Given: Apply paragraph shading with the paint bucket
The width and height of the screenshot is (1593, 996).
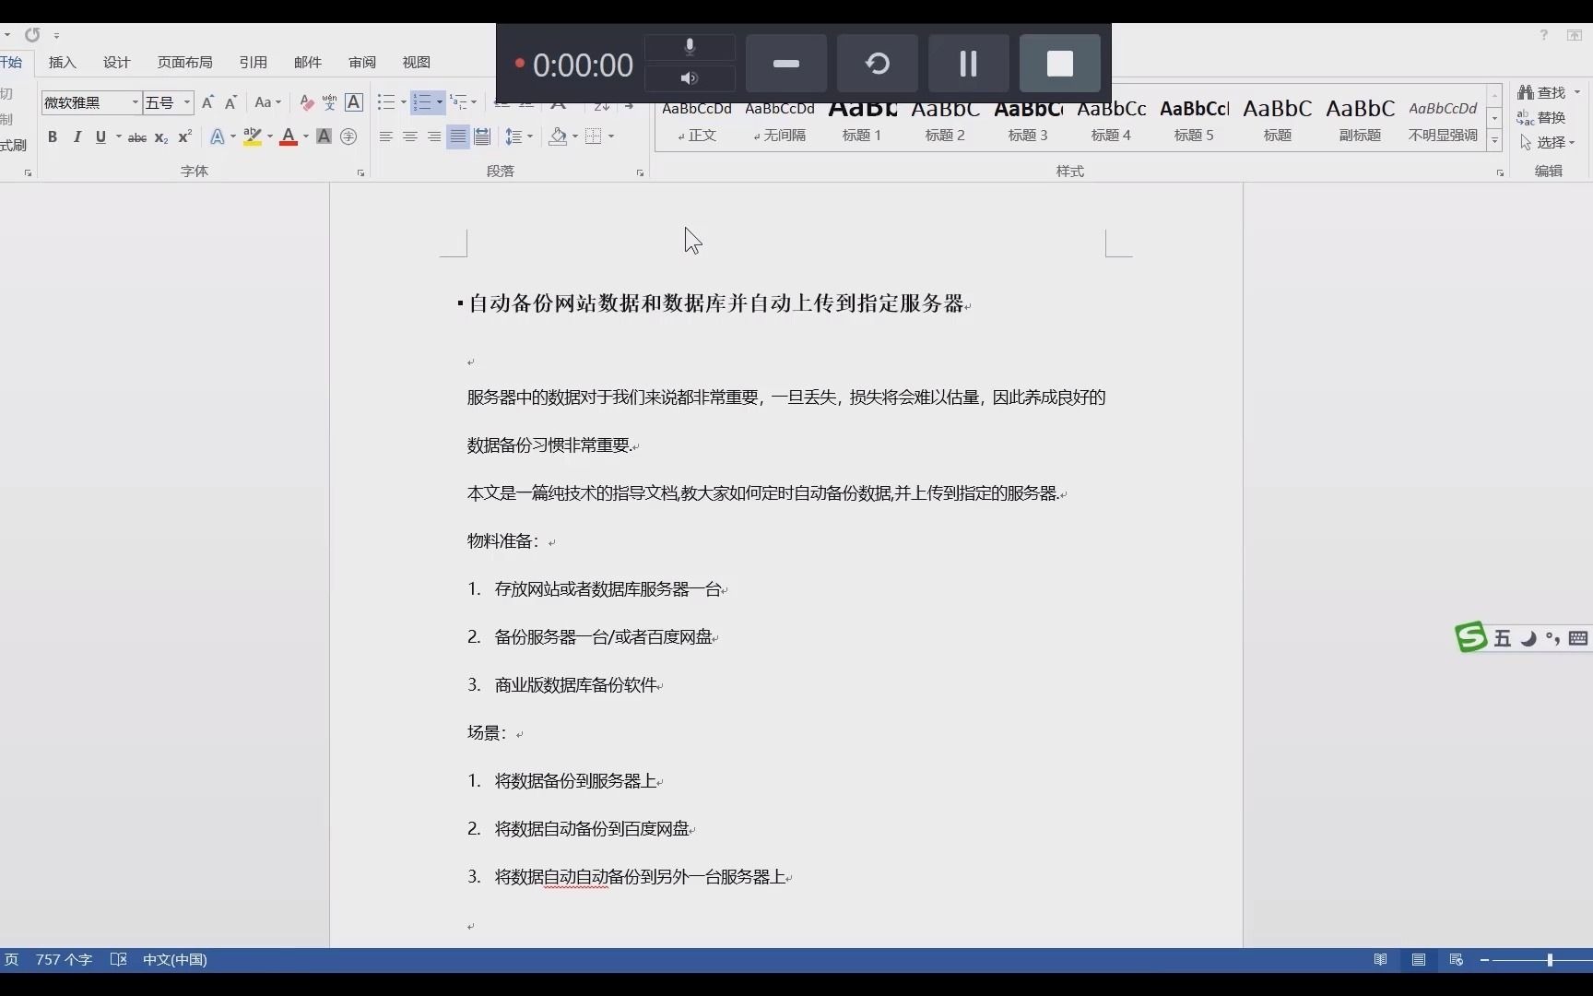Looking at the screenshot, I should (x=558, y=136).
